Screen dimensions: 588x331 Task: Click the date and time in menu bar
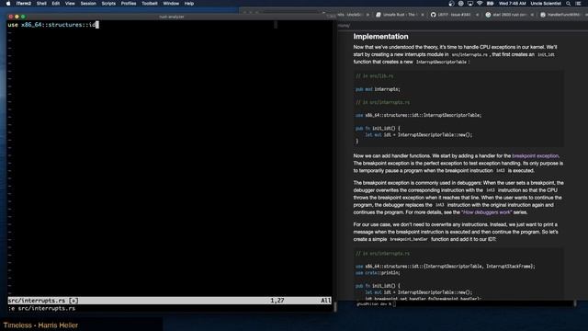[x=513, y=4]
